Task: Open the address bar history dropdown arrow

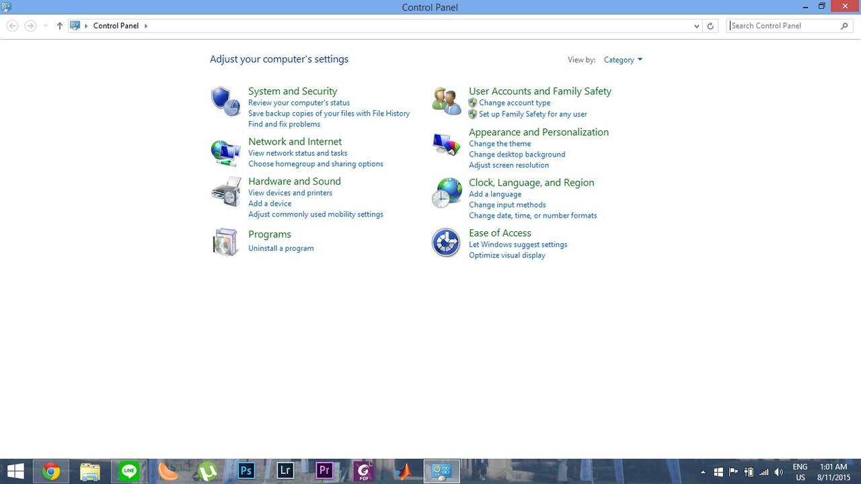Action: 696,26
